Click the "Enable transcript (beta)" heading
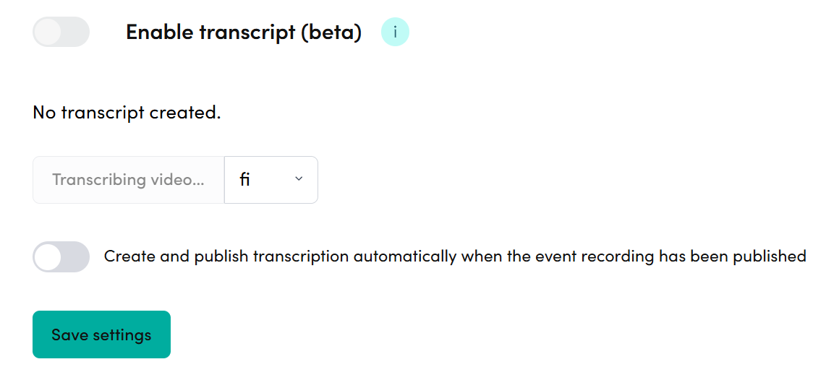The height and width of the screenshot is (367, 839). (243, 33)
